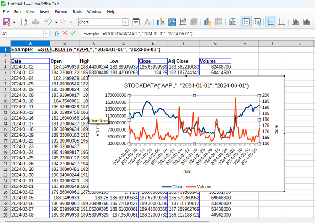Open the Tools menu

pyautogui.click(x=77, y=12)
